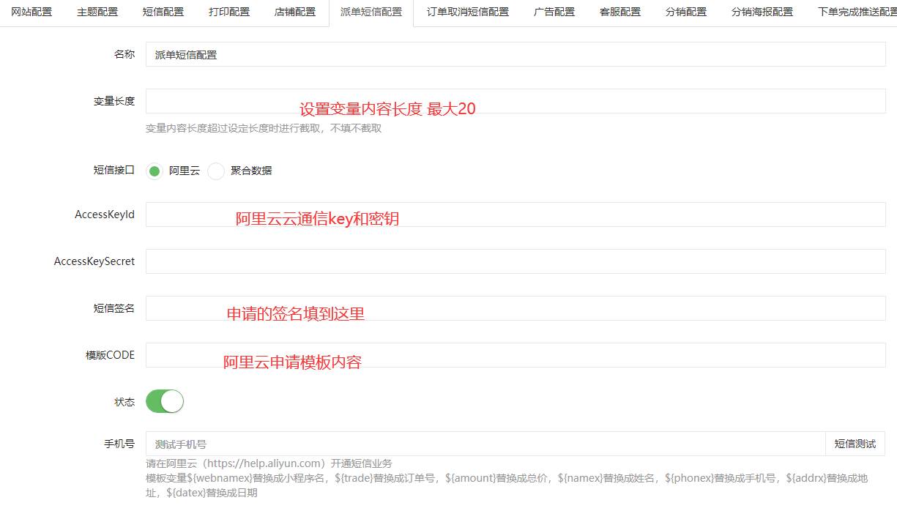Click the 测试手机号 input field
Viewport: 897px width, 522px height.
pyautogui.click(x=485, y=444)
